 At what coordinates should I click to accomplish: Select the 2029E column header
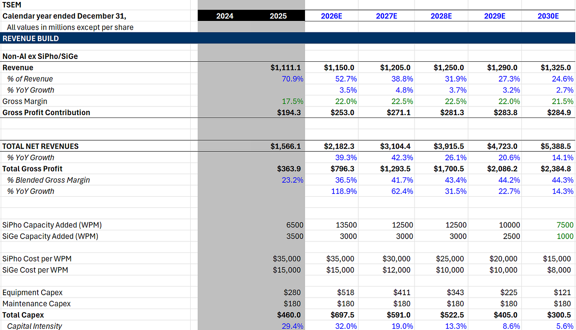click(495, 16)
